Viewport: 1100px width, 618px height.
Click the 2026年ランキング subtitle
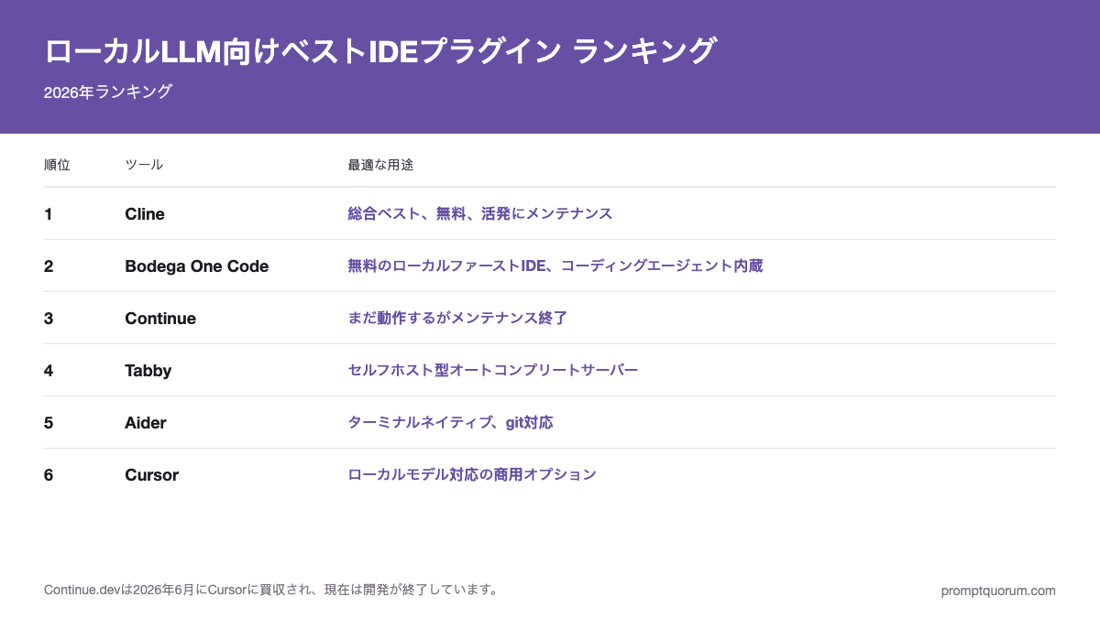pos(108,92)
